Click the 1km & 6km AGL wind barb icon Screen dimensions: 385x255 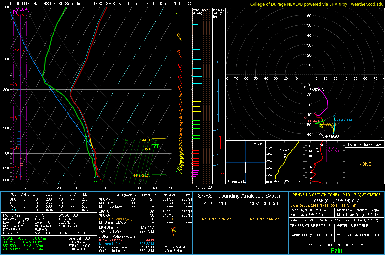(x=173, y=232)
